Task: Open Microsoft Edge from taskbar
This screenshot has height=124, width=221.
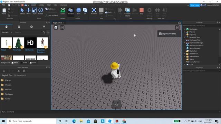Action: pos(74,121)
